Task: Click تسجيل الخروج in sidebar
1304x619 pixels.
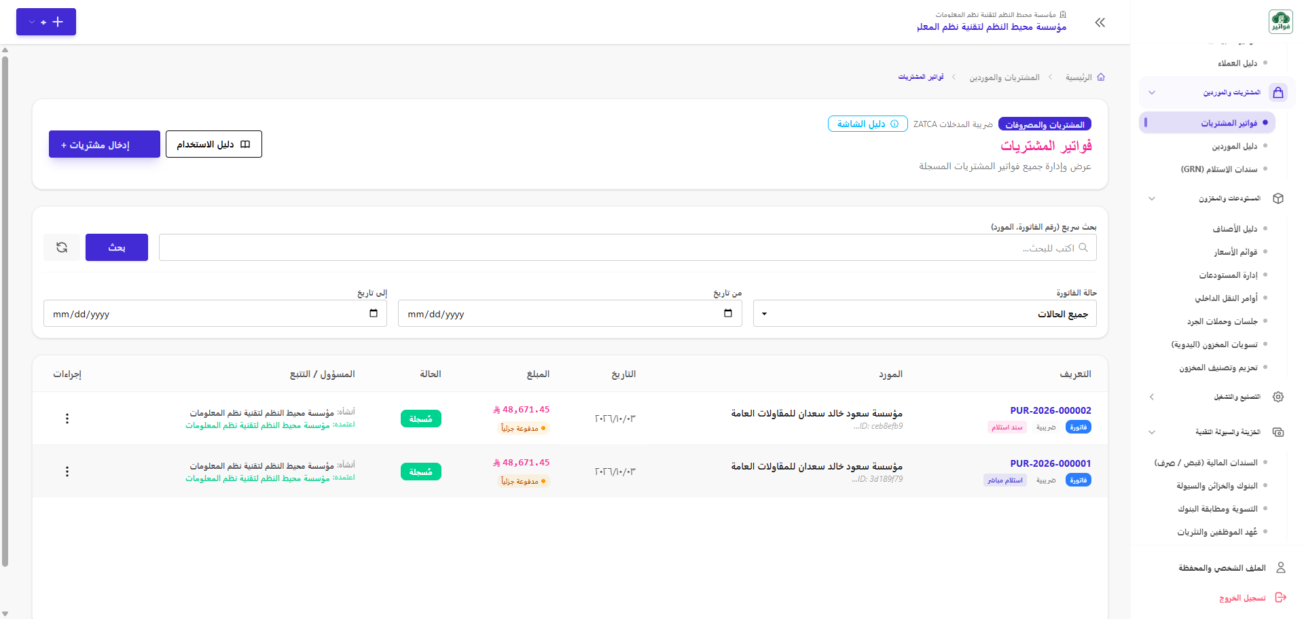Action: pyautogui.click(x=1242, y=598)
